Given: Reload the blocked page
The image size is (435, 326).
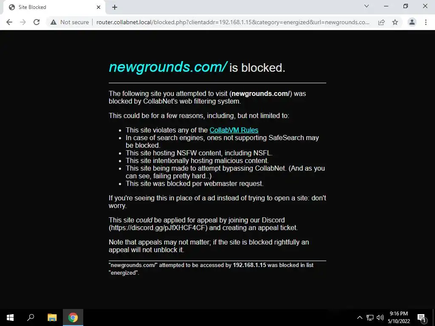Looking at the screenshot, I should 37,22.
